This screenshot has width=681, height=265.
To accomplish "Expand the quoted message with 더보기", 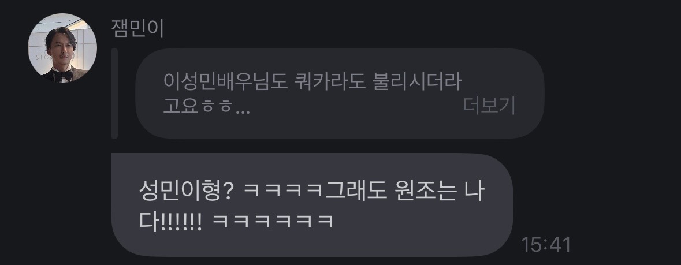I will coord(489,105).
